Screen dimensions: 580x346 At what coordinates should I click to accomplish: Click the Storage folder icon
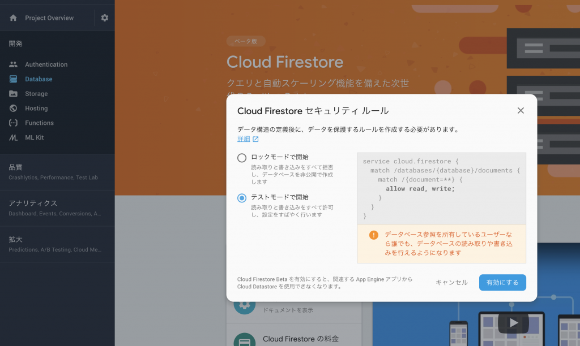point(14,93)
